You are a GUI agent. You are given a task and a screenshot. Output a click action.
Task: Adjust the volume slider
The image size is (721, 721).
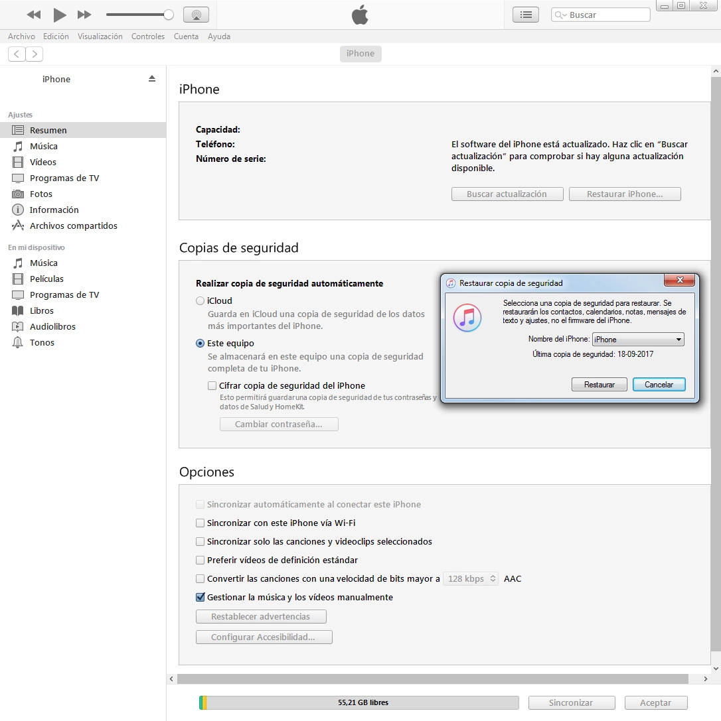[x=169, y=13]
